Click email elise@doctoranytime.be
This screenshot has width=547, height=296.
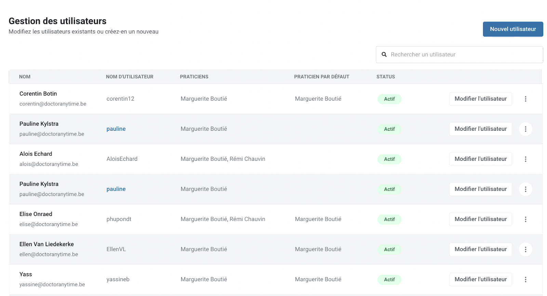coord(49,224)
